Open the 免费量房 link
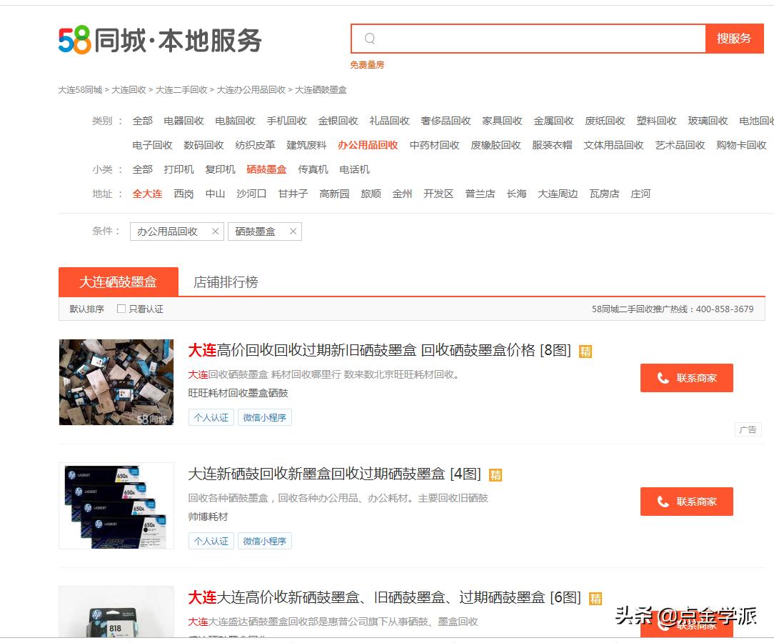The width and height of the screenshot is (774, 643). (366, 64)
